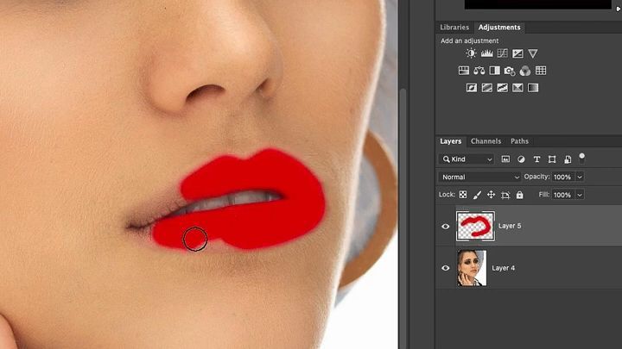Open the Fill slider arrow
This screenshot has width=622, height=349.
coord(580,195)
